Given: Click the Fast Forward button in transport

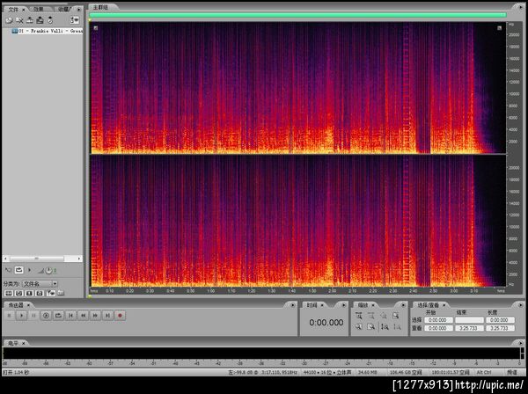Looking at the screenshot, I should tap(95, 316).
